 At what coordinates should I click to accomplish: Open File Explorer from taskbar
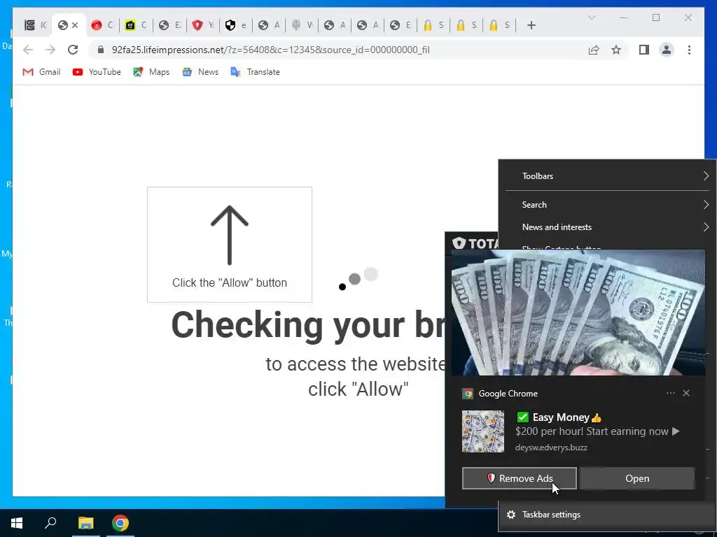[85, 523]
